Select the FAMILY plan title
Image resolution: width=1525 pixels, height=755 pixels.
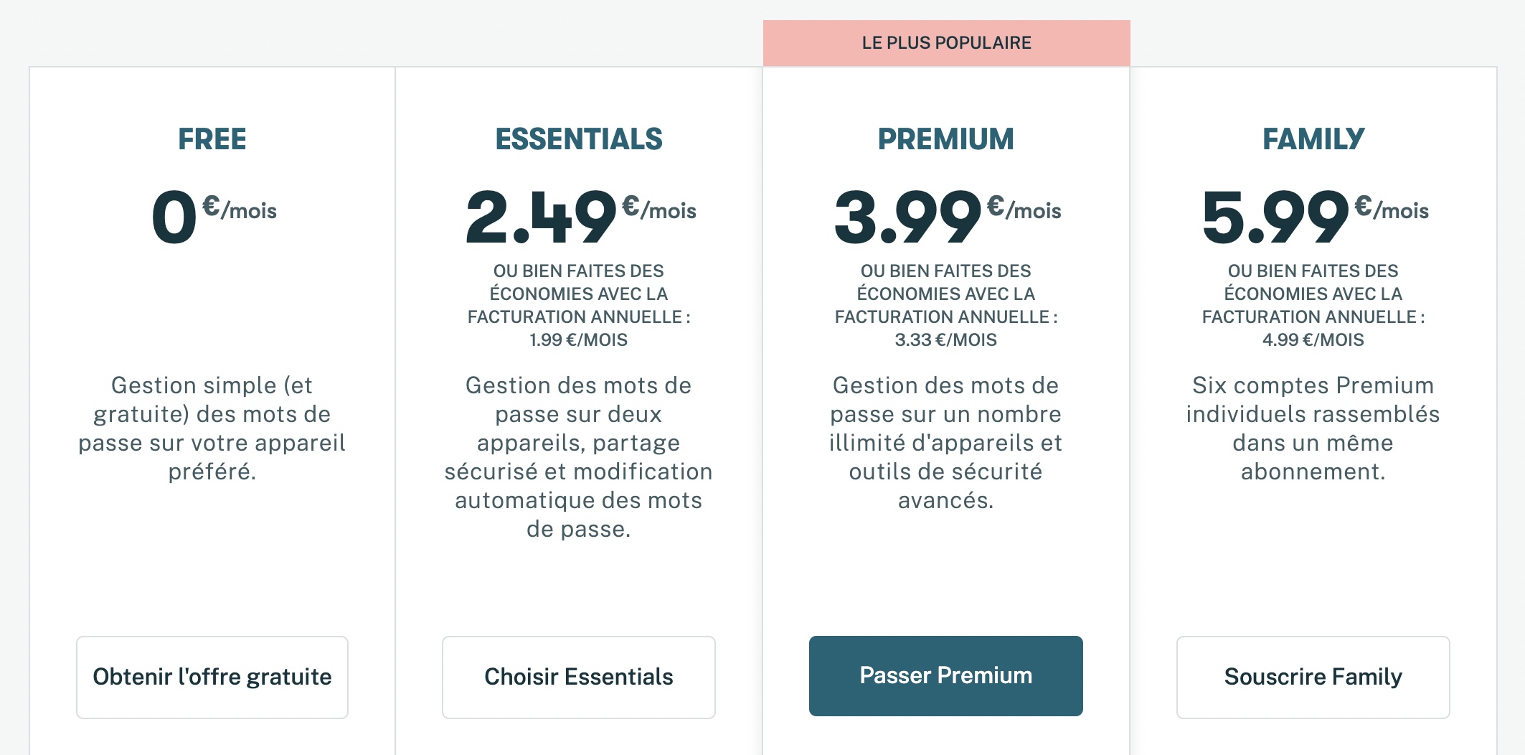[1313, 139]
